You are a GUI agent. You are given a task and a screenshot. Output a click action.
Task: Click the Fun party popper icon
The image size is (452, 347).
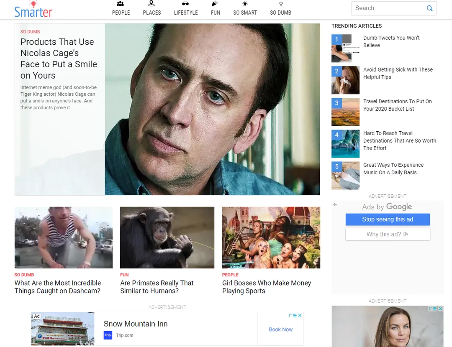pos(215,4)
